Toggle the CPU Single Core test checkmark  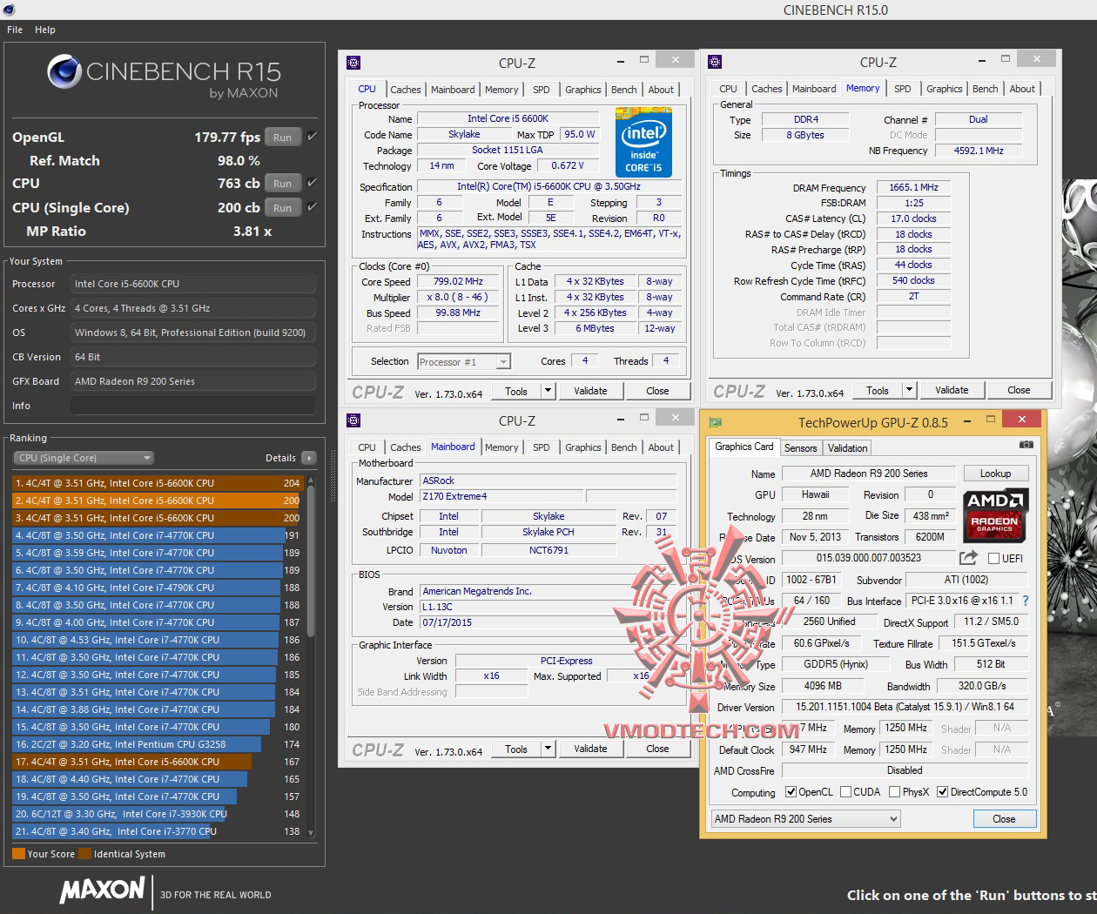[312, 207]
